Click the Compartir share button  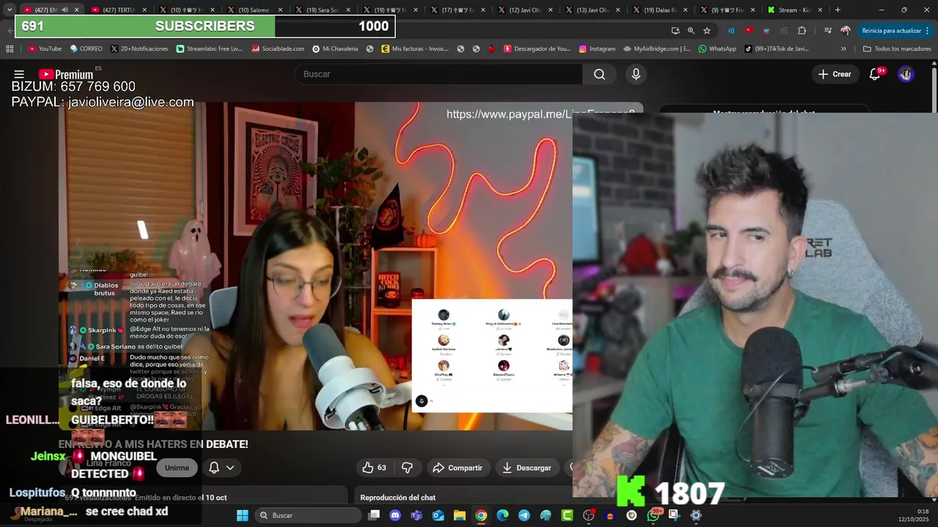coord(457,468)
